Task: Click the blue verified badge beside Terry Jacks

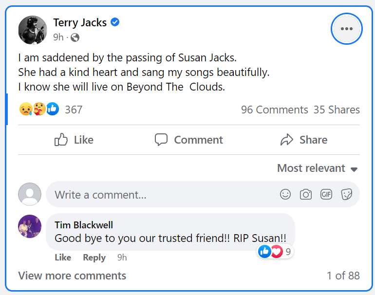Action: tap(115, 22)
